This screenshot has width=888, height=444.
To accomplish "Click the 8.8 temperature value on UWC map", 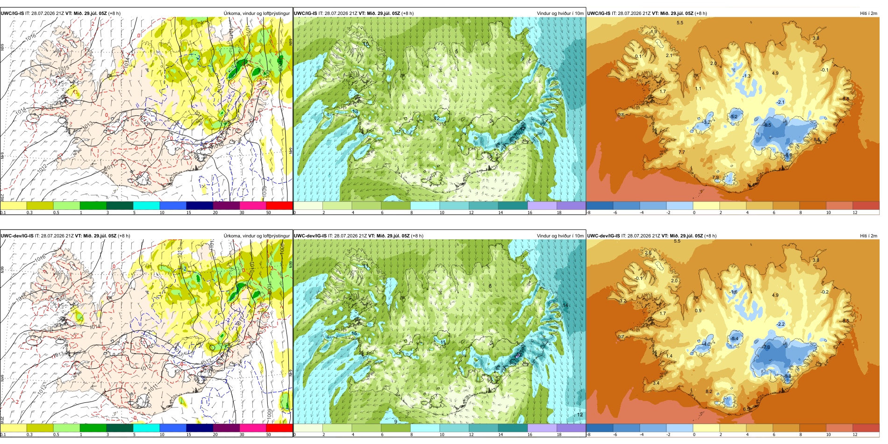I will click(845, 99).
